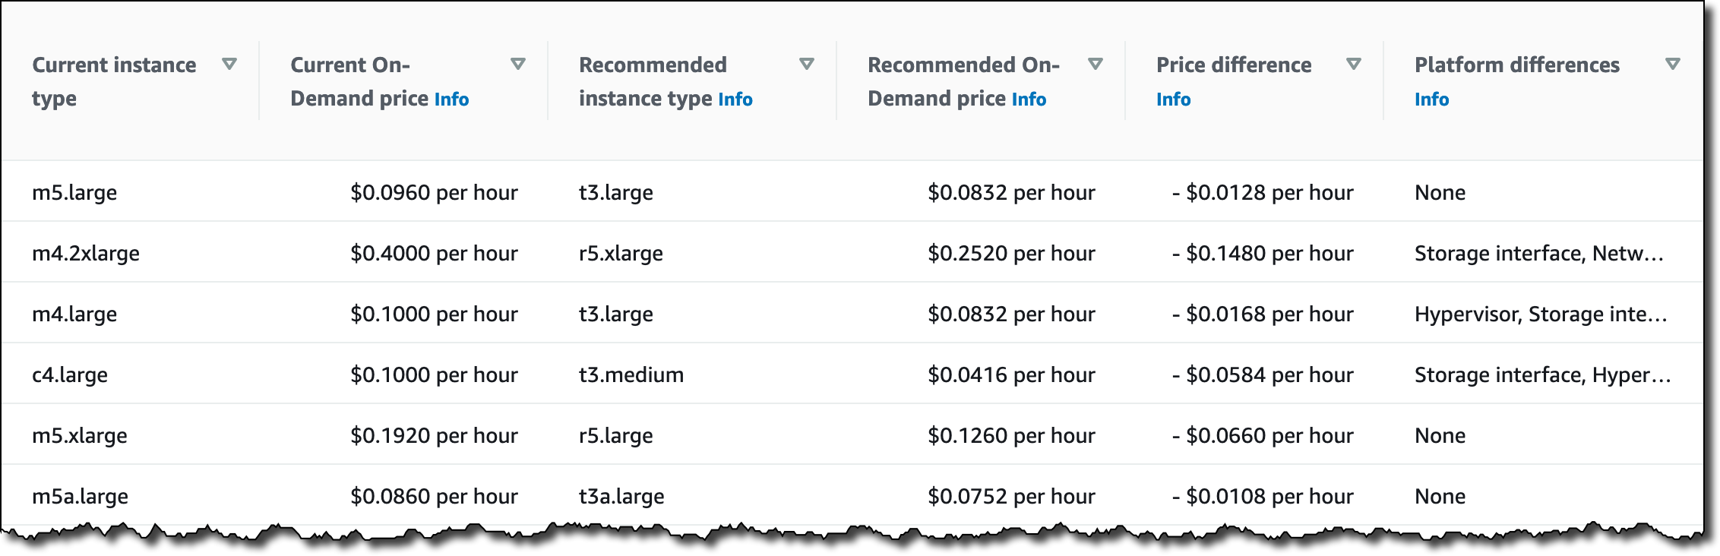Click the r5.xlarge recommended instance
The height and width of the screenshot is (556, 1720).
(x=621, y=254)
